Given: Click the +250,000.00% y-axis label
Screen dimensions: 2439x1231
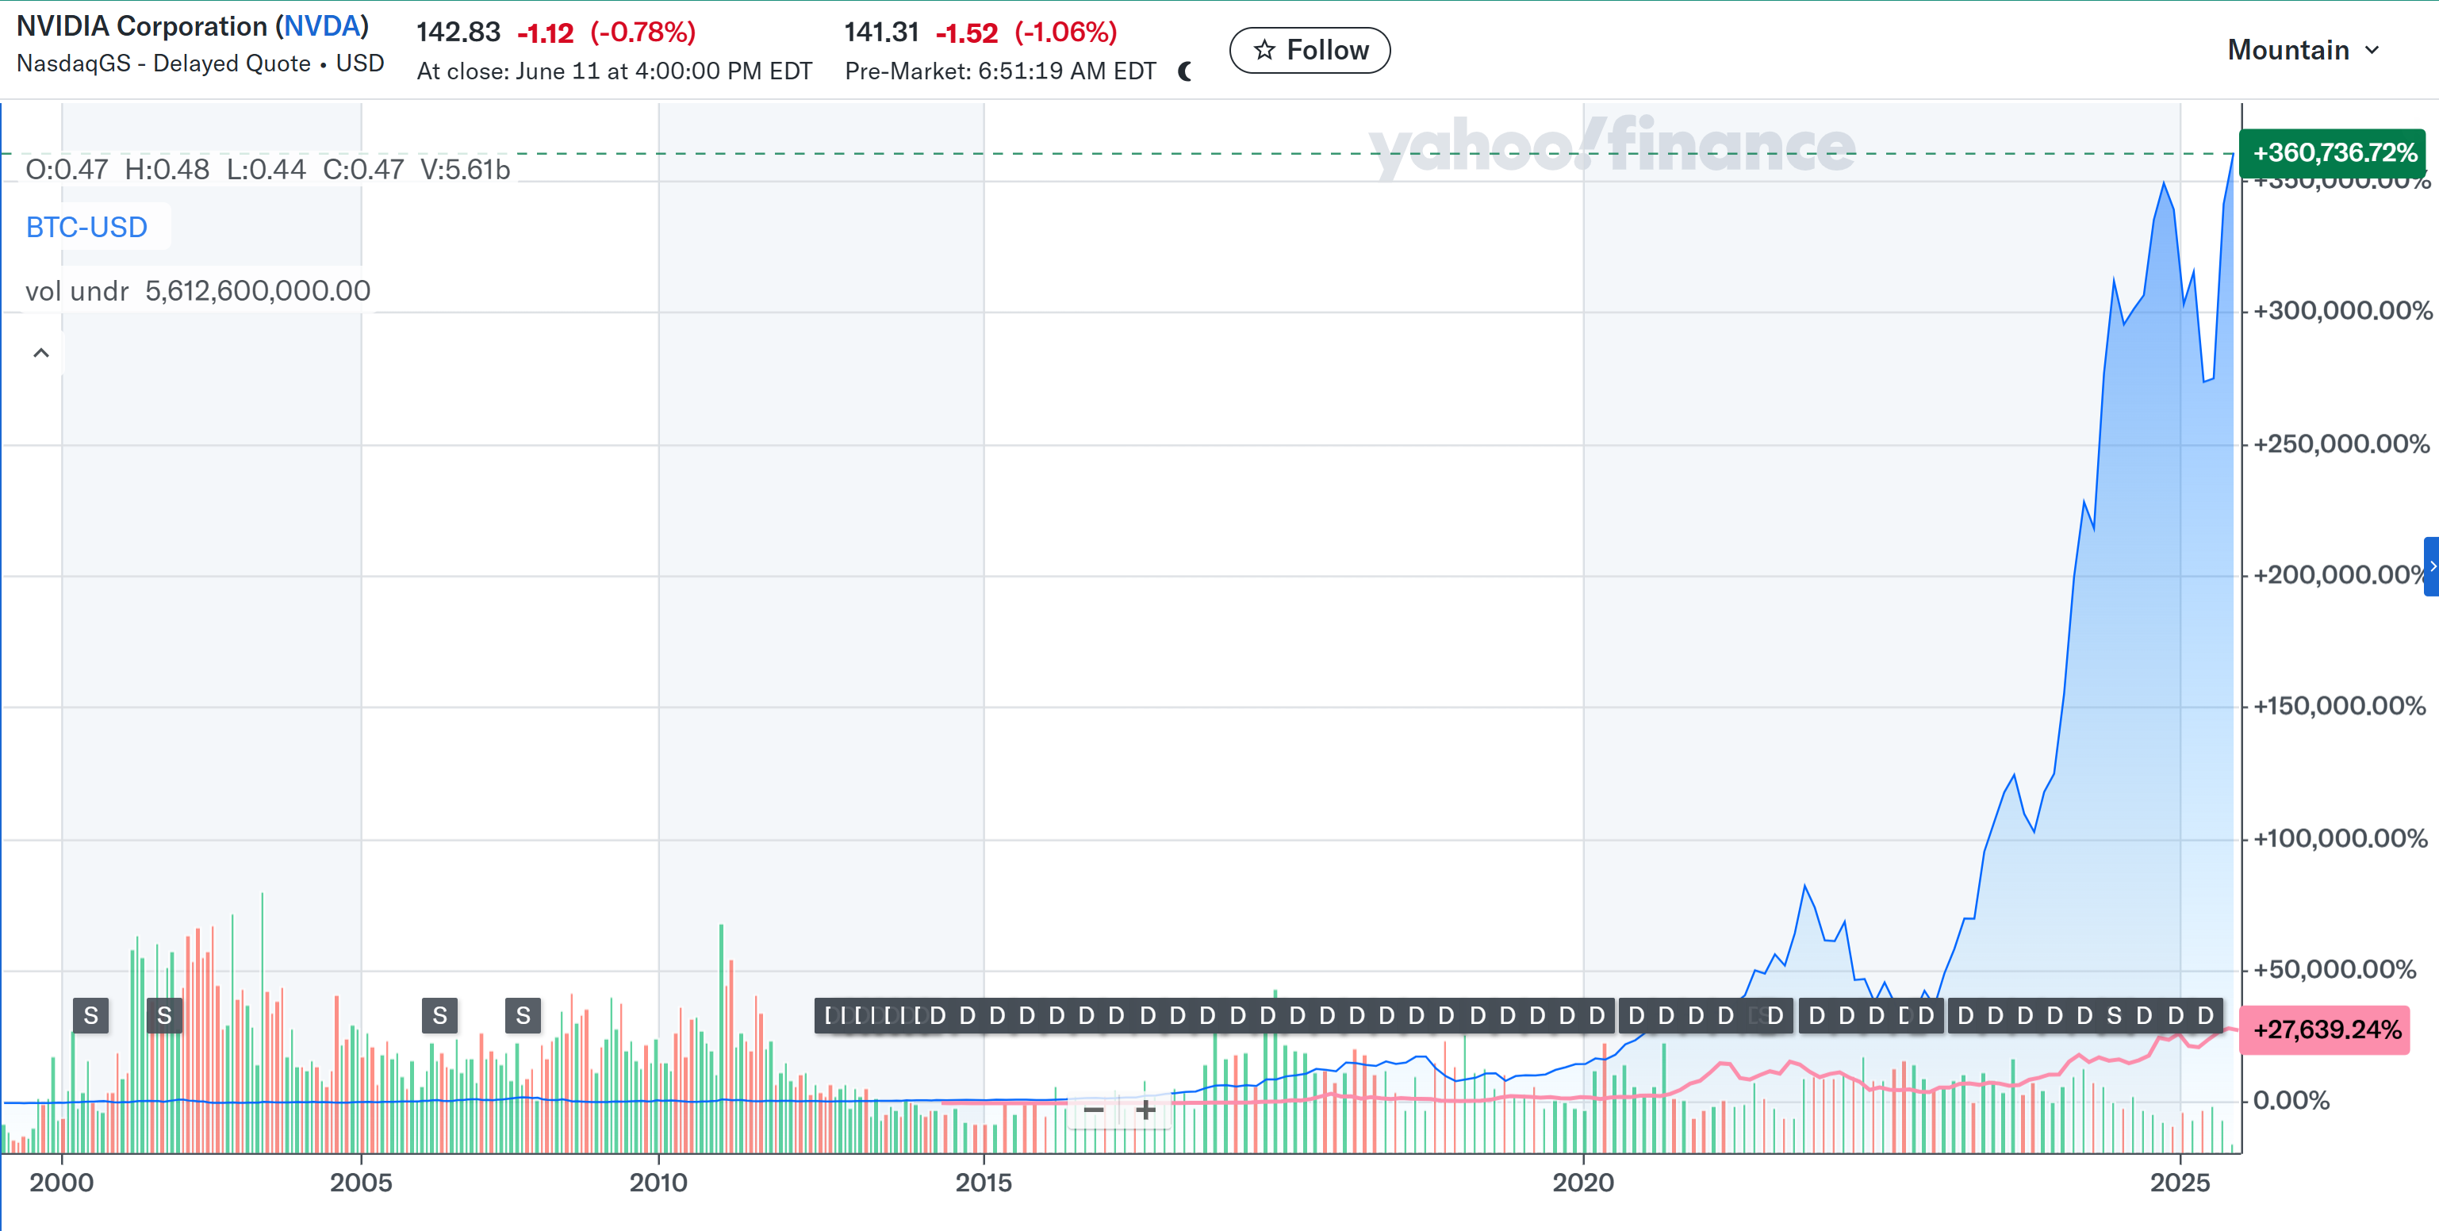Looking at the screenshot, I should coord(2341,444).
